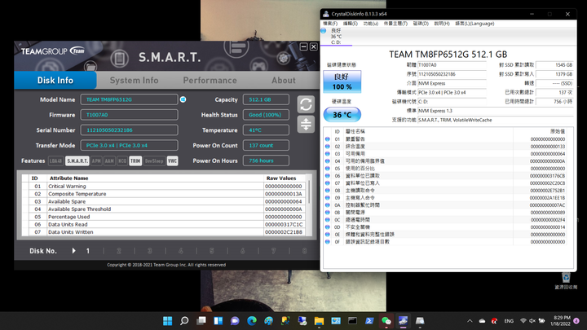This screenshot has height=330, width=587.
Task: Open the Performance tab
Action: click(210, 80)
